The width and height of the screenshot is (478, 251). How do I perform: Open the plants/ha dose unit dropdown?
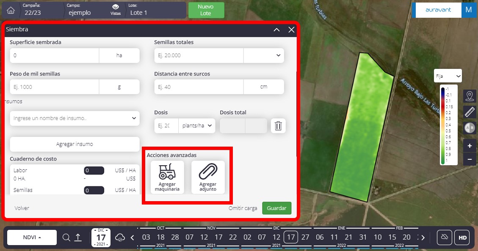tap(197, 125)
